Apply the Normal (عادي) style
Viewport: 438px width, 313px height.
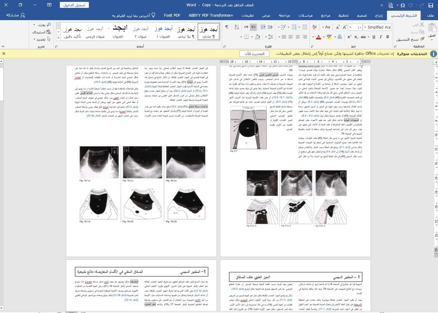click(x=209, y=32)
